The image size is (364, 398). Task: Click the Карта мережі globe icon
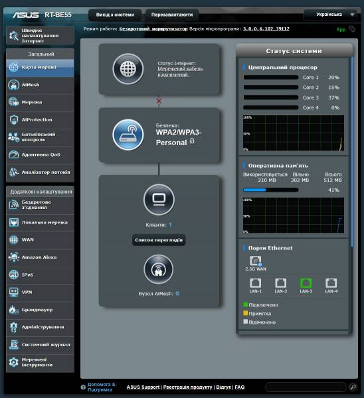(14, 67)
